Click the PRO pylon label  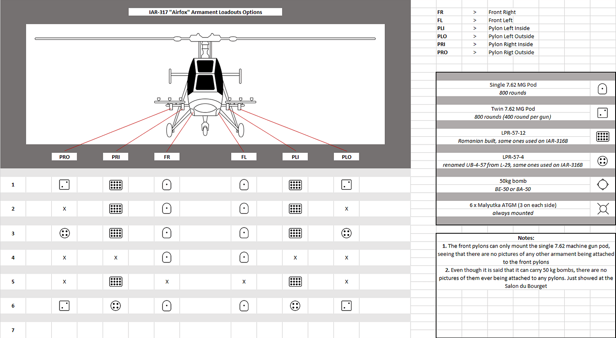(64, 157)
